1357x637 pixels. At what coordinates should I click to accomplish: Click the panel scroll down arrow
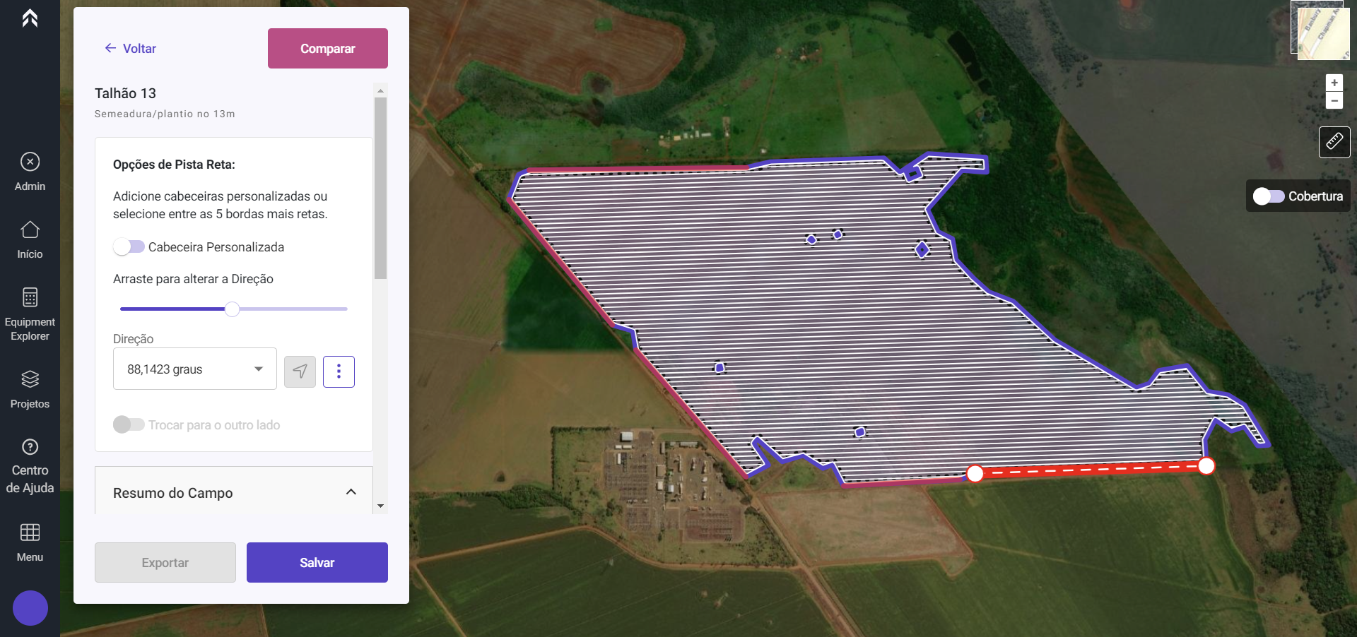coord(380,506)
